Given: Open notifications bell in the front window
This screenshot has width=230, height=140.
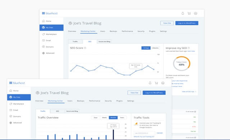Looking at the screenshot, I should click(x=150, y=83).
